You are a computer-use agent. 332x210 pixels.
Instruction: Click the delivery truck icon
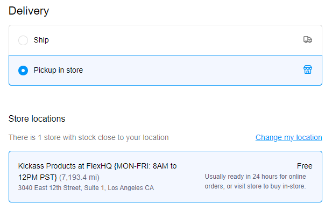coord(308,40)
